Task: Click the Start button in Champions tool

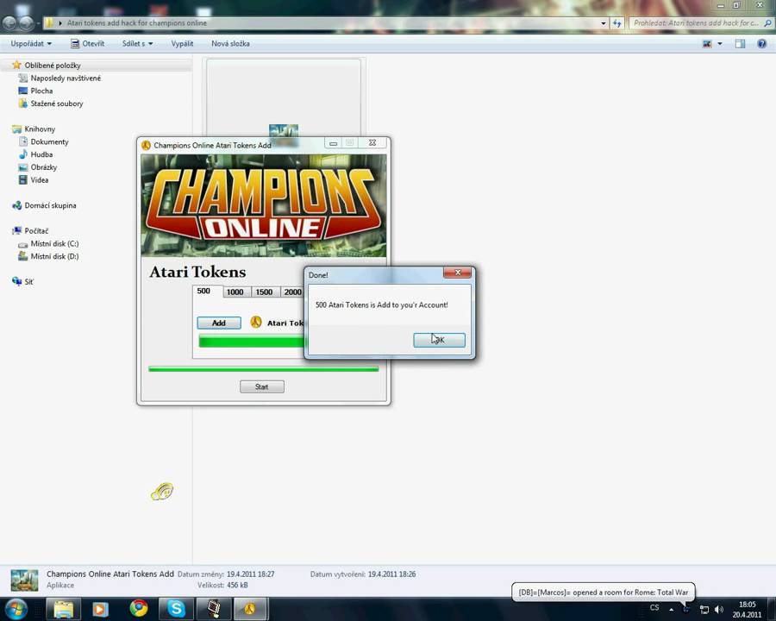Action: point(262,386)
